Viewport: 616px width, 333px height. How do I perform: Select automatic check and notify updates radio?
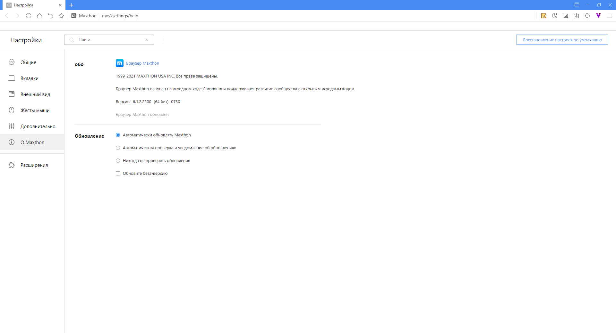pyautogui.click(x=118, y=148)
